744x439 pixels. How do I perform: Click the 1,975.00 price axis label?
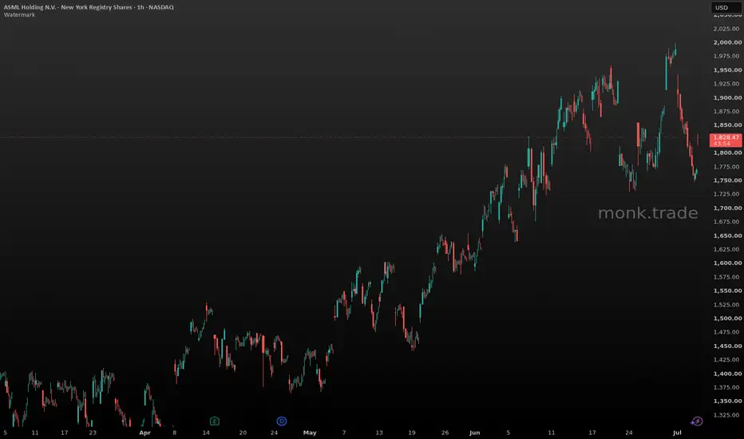726,56
